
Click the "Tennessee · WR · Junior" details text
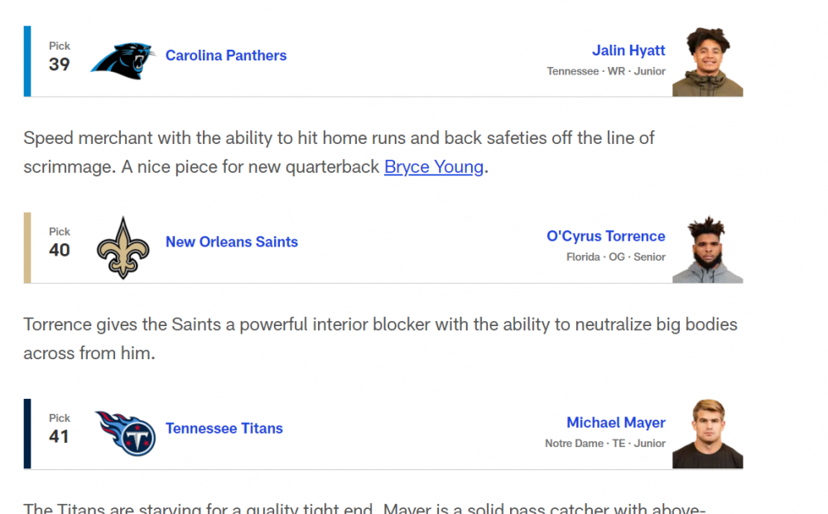(606, 71)
